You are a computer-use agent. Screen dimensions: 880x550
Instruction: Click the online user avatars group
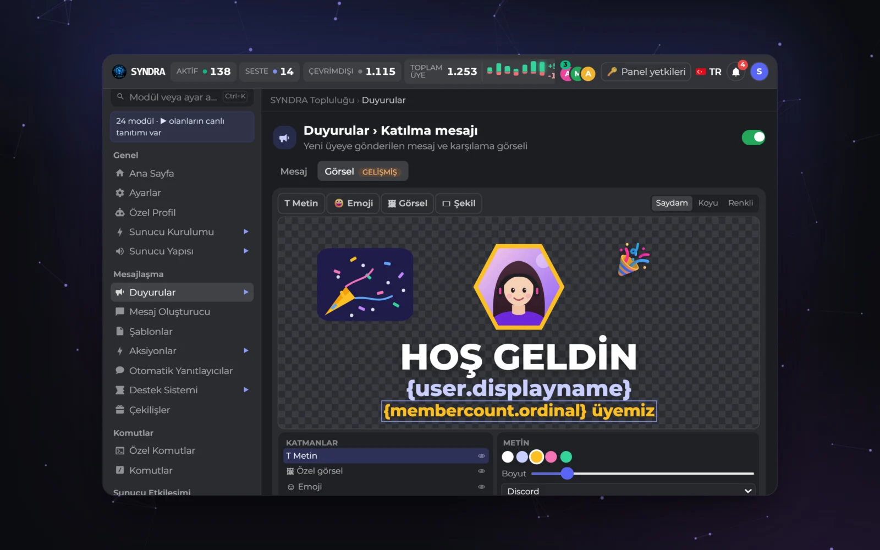(577, 72)
